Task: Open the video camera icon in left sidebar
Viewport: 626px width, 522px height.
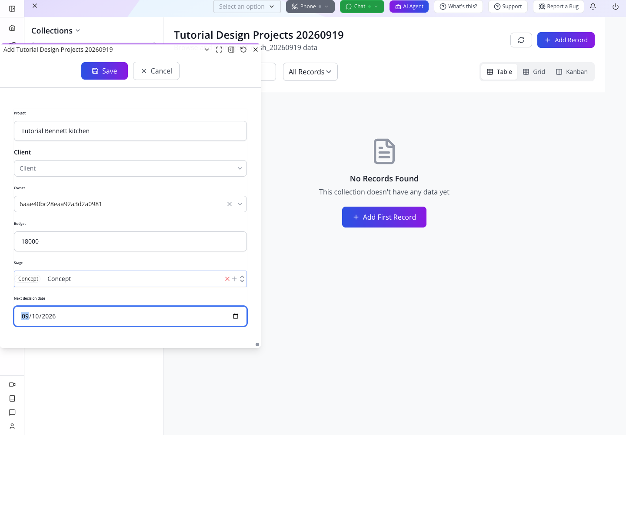Action: tap(12, 385)
